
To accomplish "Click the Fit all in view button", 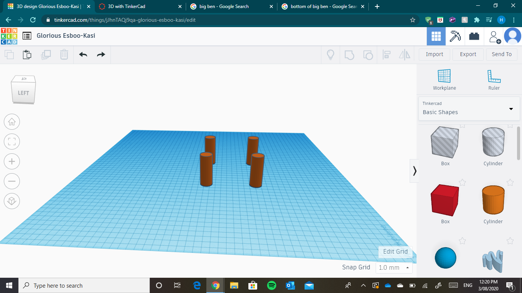I will coord(12,142).
